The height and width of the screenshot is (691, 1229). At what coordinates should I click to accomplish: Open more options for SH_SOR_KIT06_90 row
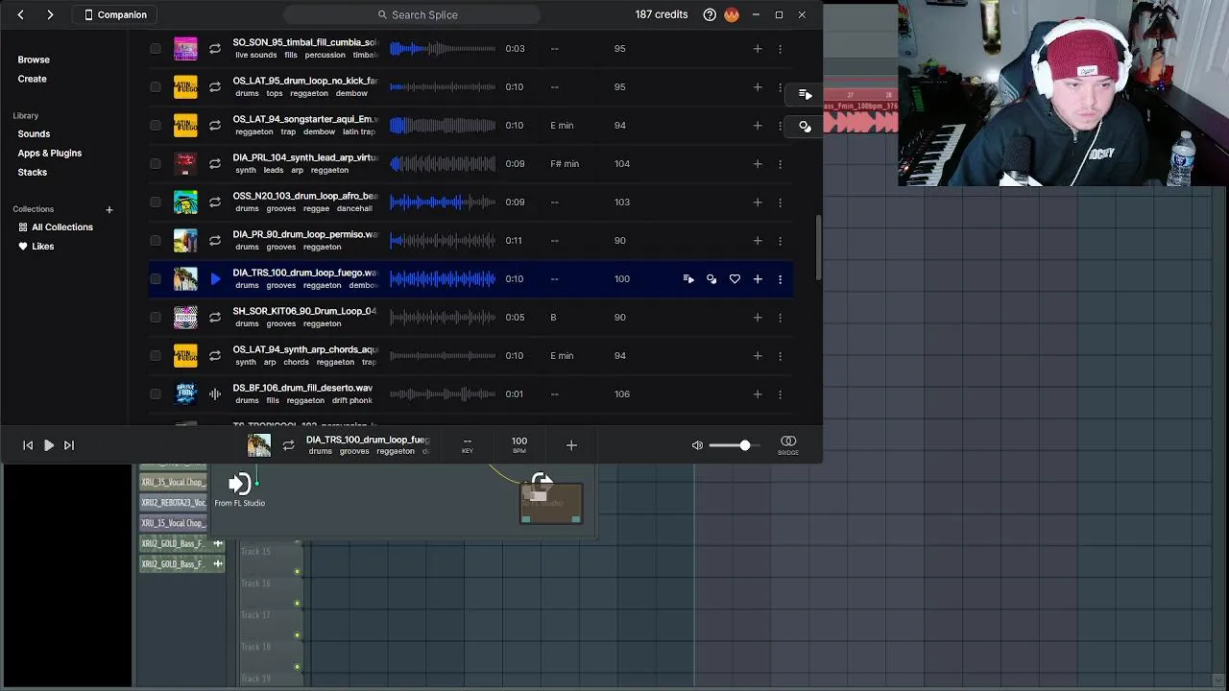point(780,317)
